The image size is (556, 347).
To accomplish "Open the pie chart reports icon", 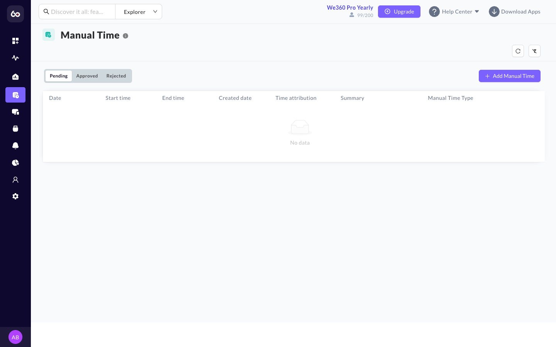I will 15,163.
